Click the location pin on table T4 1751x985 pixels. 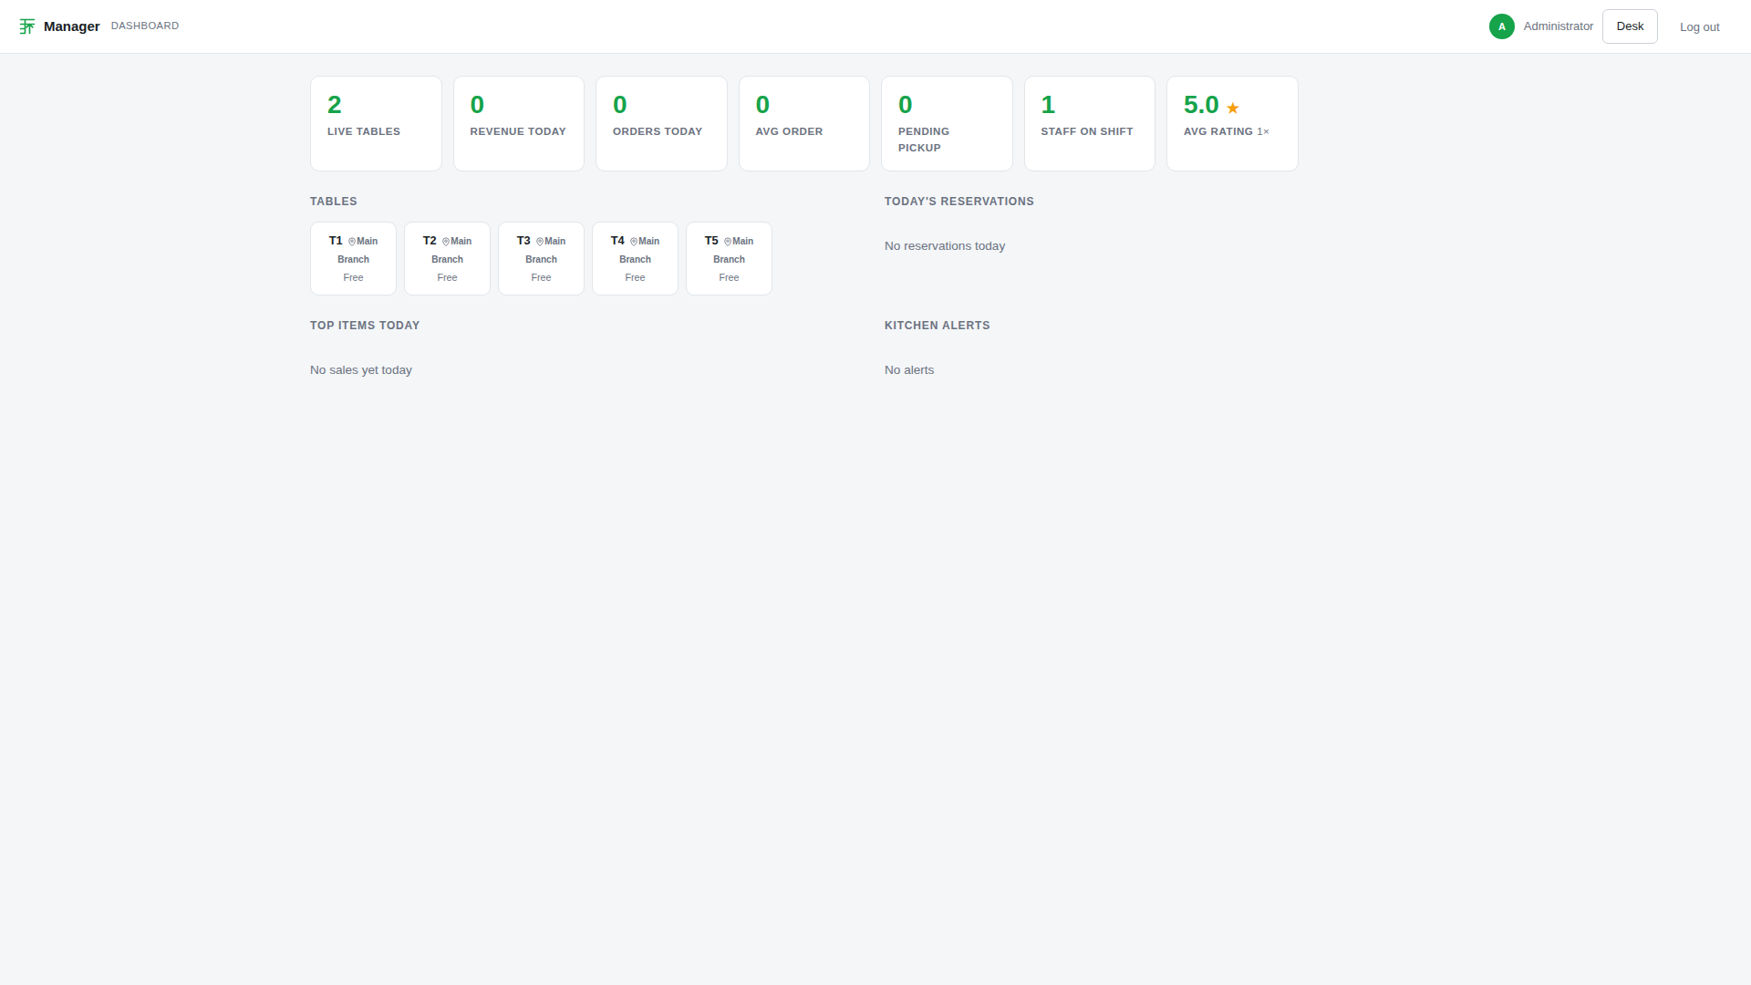[634, 242]
